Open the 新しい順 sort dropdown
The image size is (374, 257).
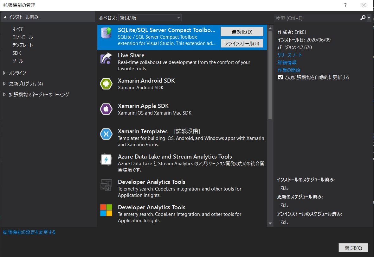tap(150, 18)
